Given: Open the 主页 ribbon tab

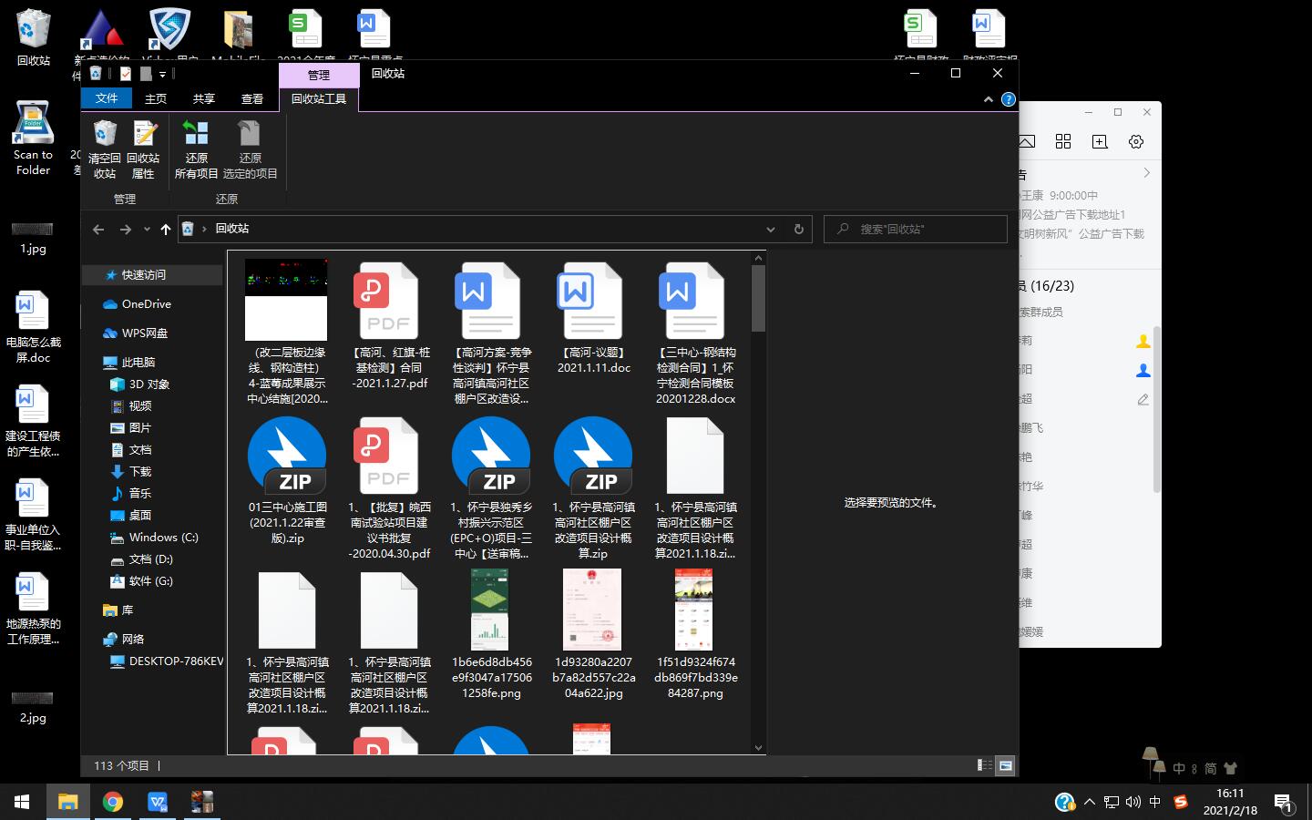Looking at the screenshot, I should pos(155,98).
